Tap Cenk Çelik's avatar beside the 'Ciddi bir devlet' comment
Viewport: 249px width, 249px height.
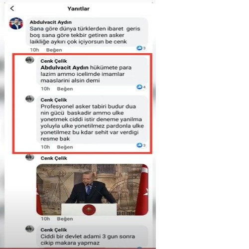click(x=30, y=229)
